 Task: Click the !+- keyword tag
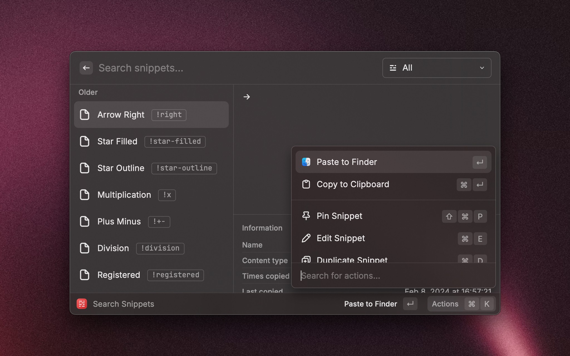(x=159, y=222)
